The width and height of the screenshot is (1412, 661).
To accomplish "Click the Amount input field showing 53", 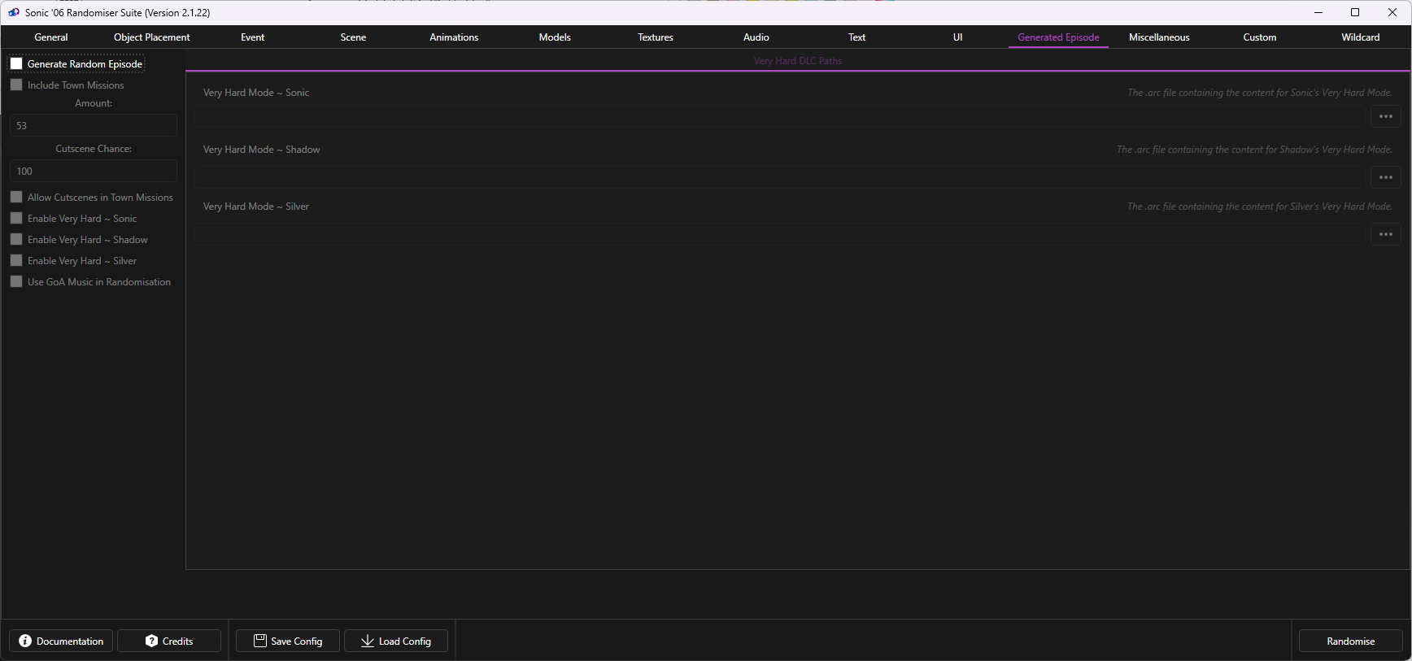I will (94, 125).
